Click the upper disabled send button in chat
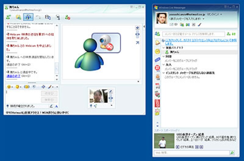Screen dimensions: 244x161 (49, 94)
